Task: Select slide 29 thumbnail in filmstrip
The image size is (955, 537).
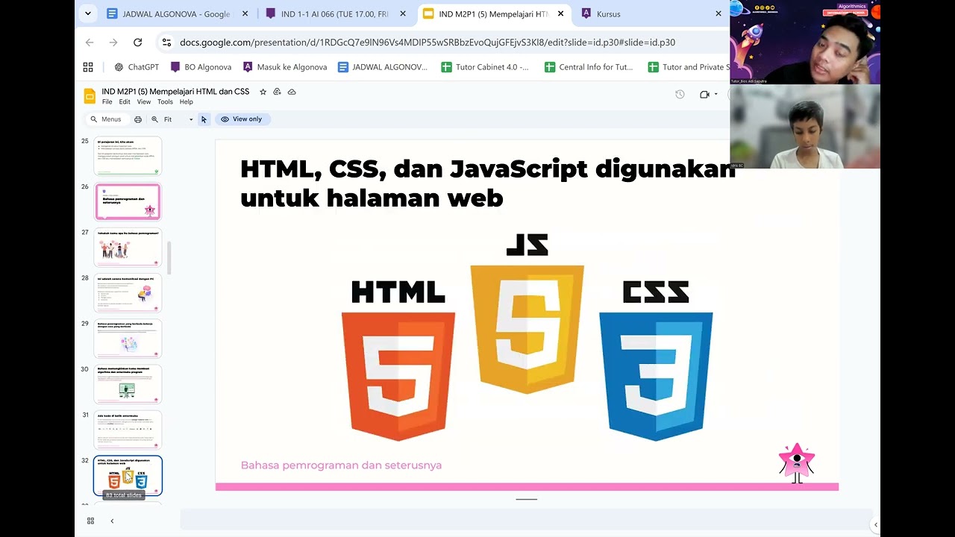Action: click(x=128, y=339)
